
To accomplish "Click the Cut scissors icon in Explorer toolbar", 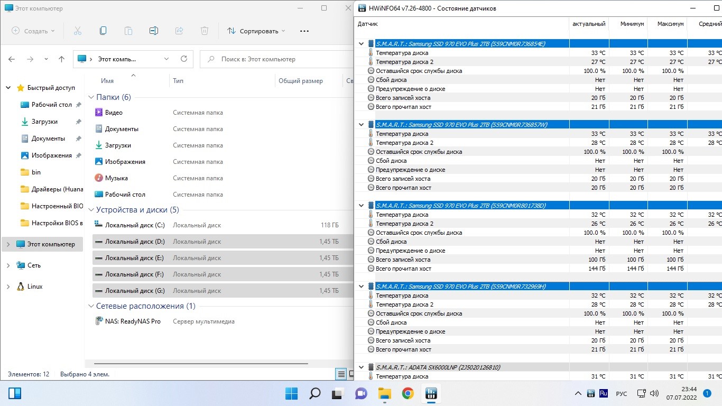I will point(78,31).
